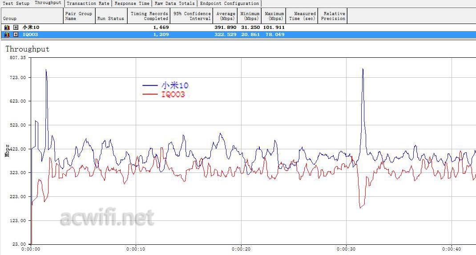Switch to the Test Setup tab

coord(16,4)
